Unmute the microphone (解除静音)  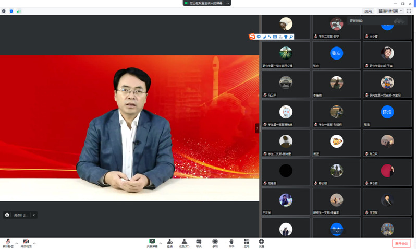[8, 243]
